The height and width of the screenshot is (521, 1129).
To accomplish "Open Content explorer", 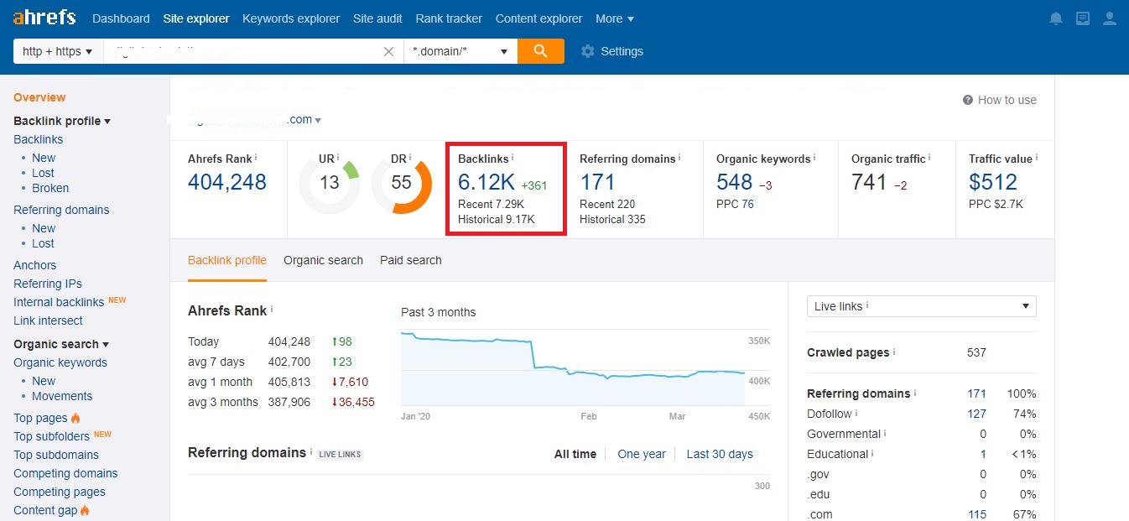I will pos(538,18).
